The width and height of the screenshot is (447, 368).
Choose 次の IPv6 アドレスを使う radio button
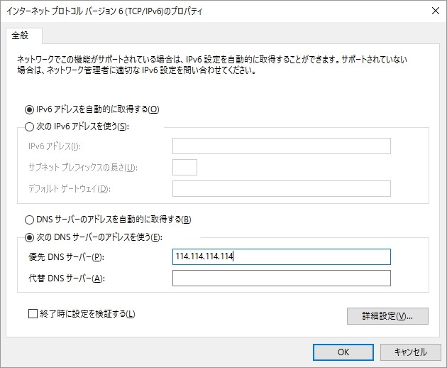pos(30,126)
